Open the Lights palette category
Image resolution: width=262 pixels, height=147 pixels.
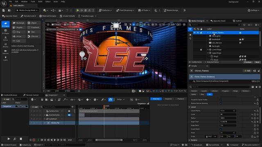click(x=5, y=58)
